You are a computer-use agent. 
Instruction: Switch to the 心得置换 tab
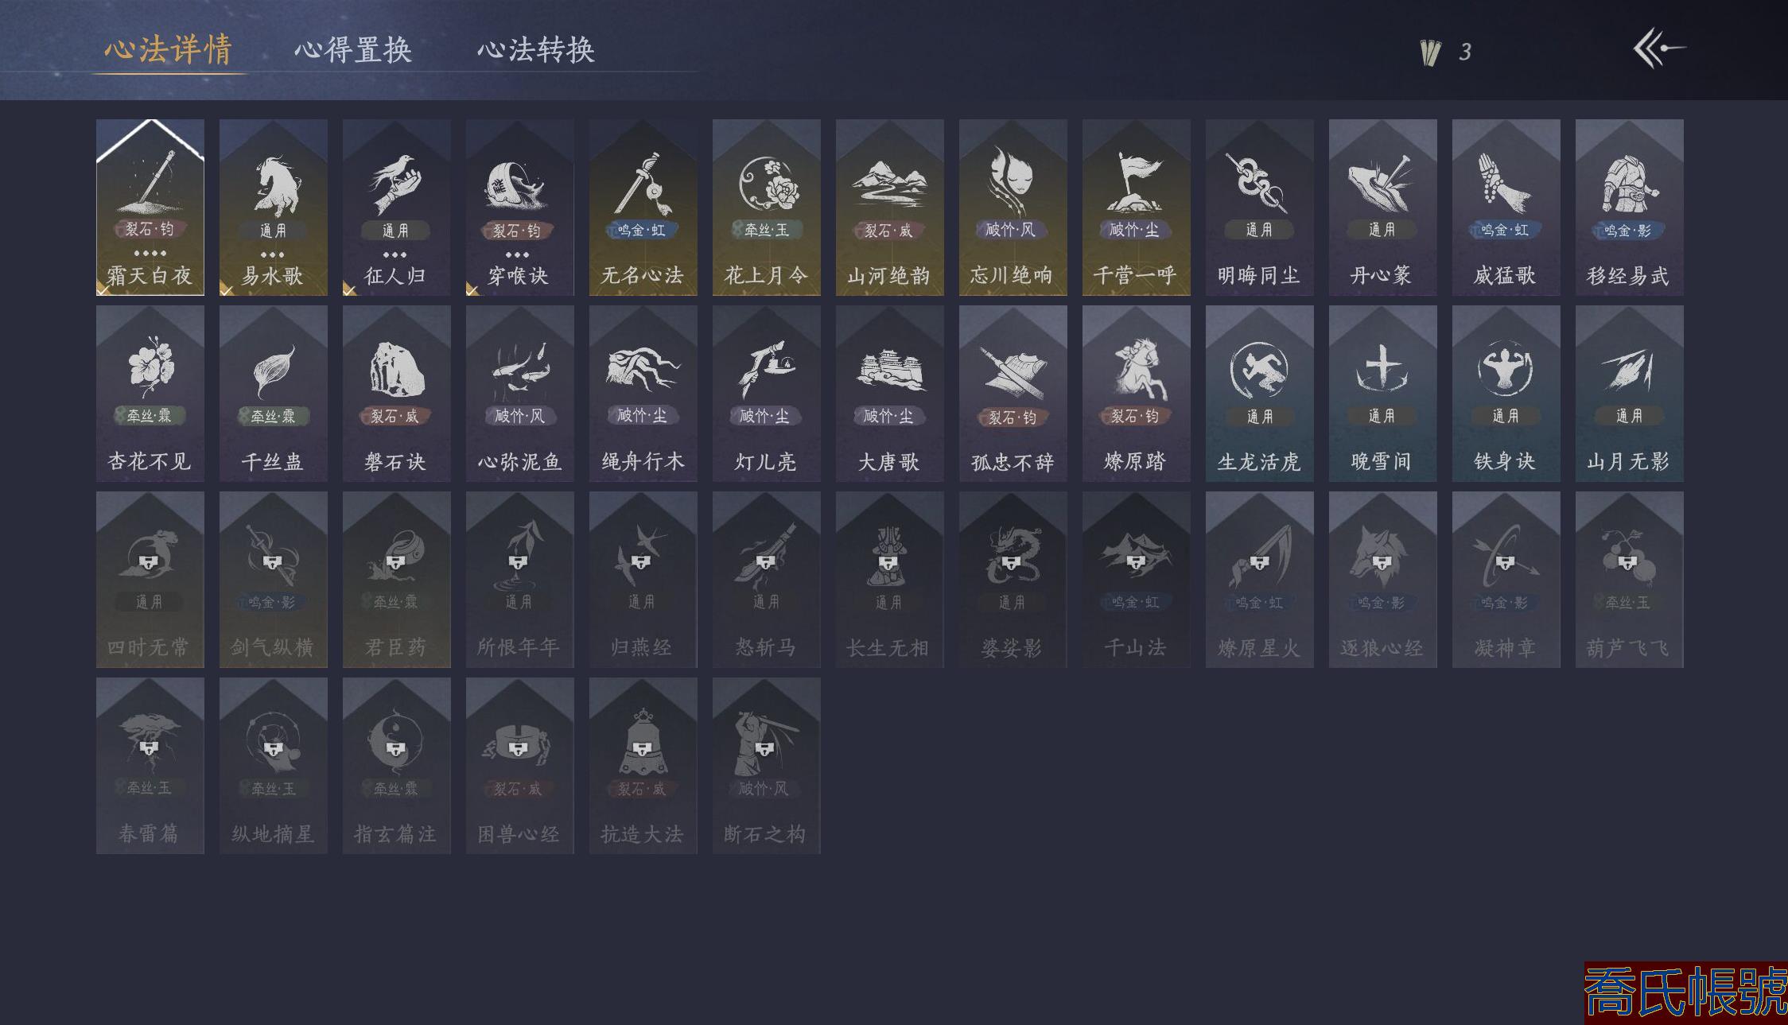(353, 50)
